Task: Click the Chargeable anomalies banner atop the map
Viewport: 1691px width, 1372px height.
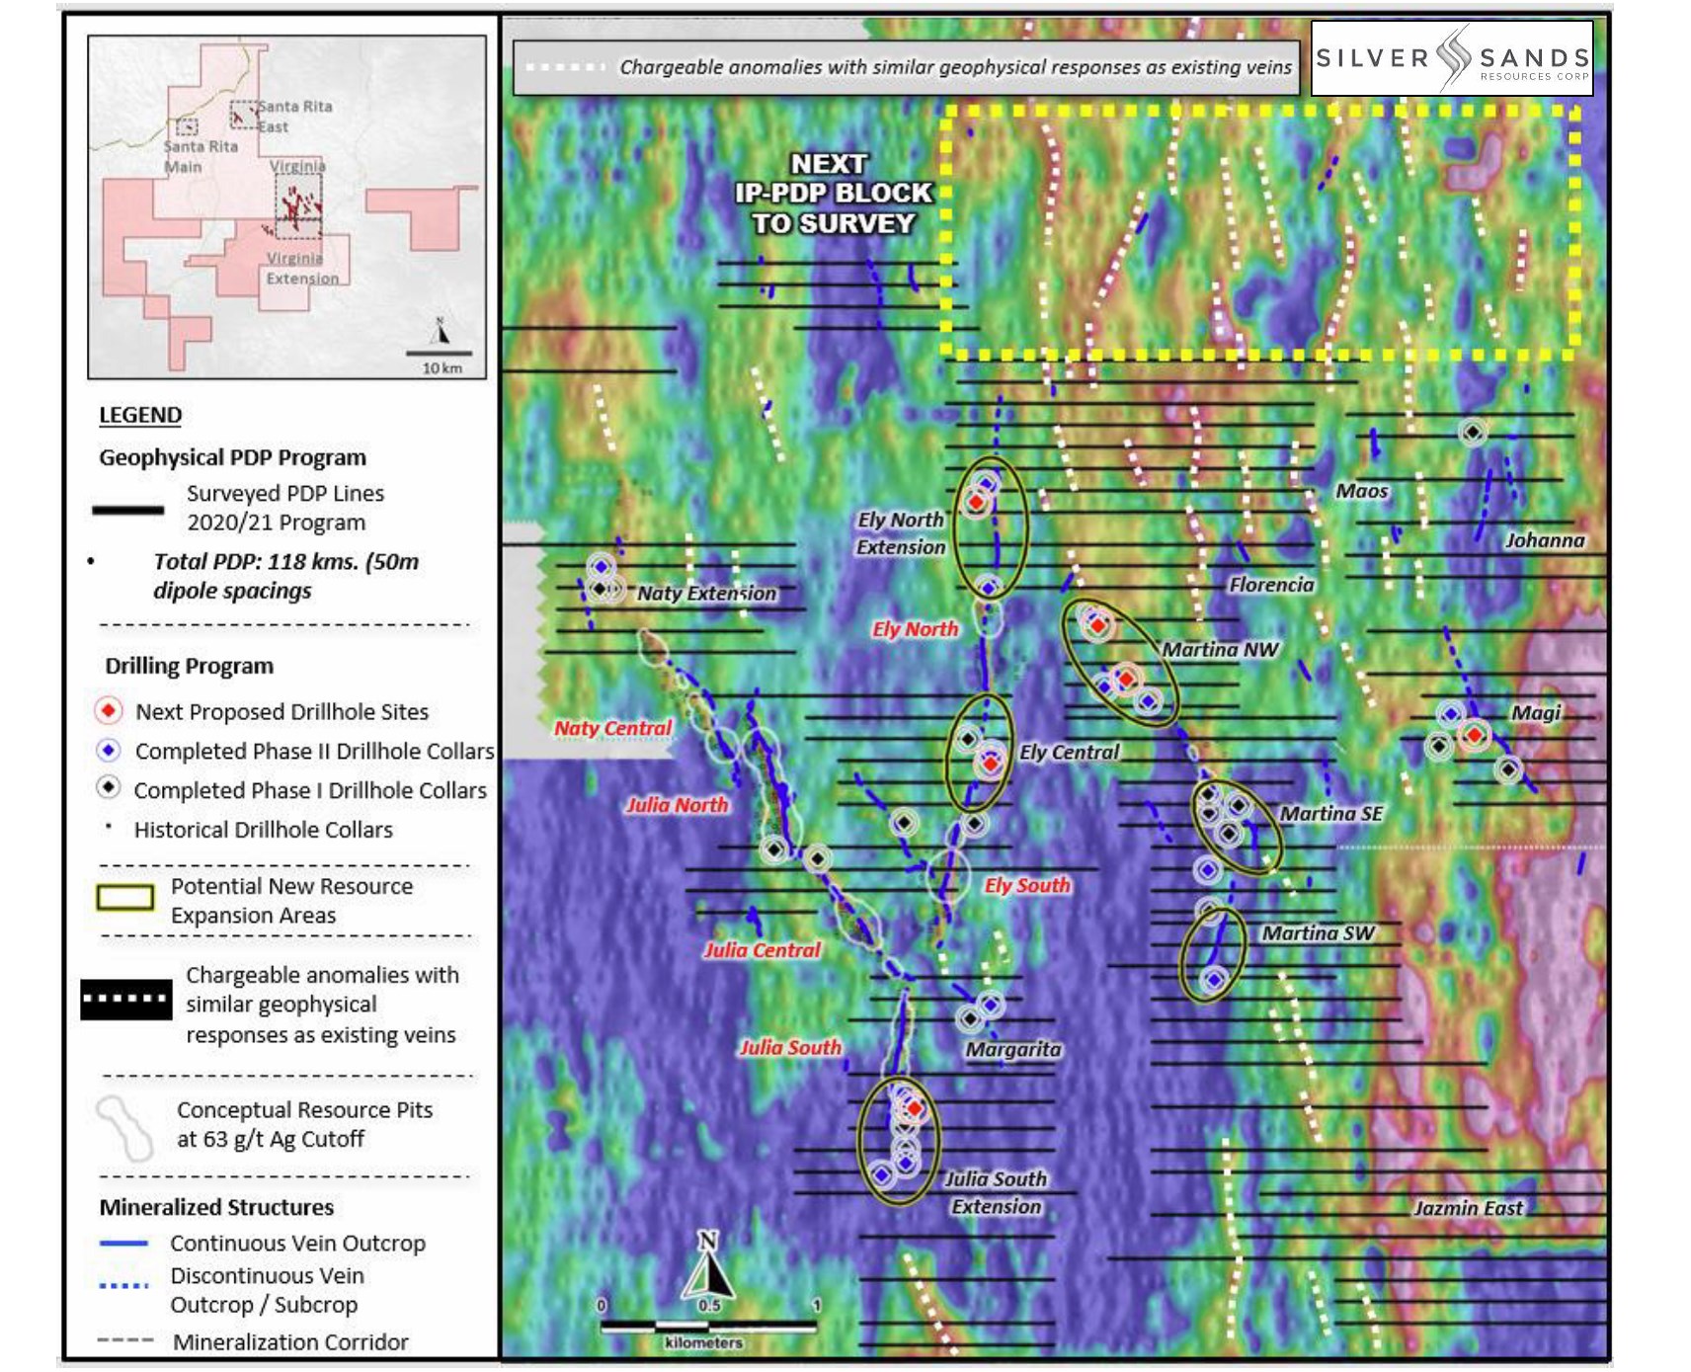Action: 906,67
